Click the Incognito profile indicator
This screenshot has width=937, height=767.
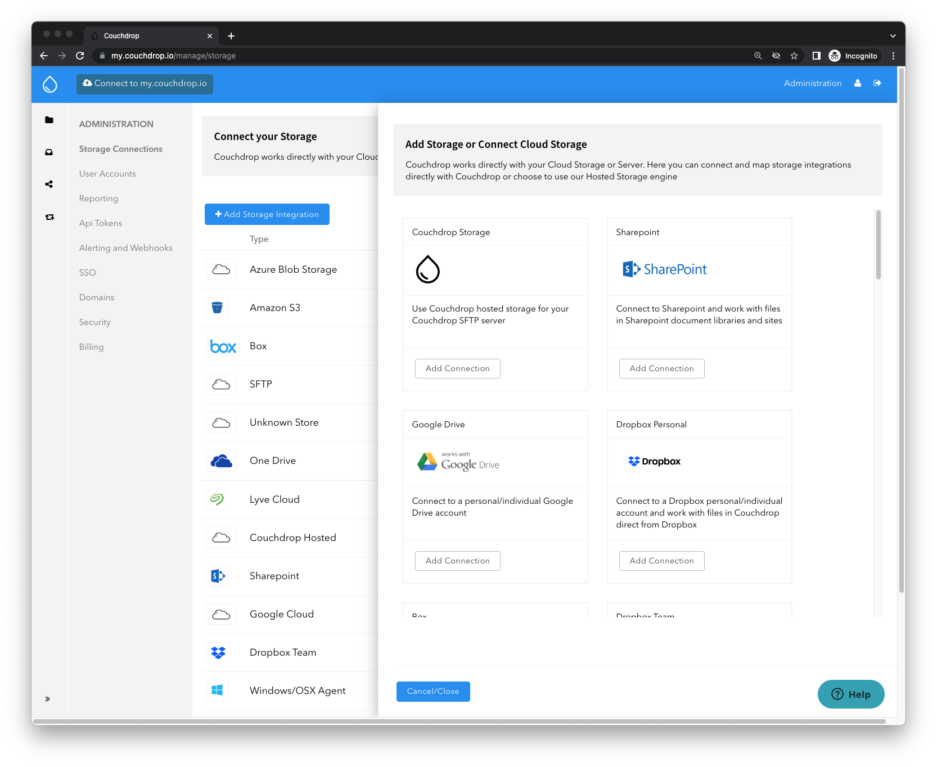point(853,56)
